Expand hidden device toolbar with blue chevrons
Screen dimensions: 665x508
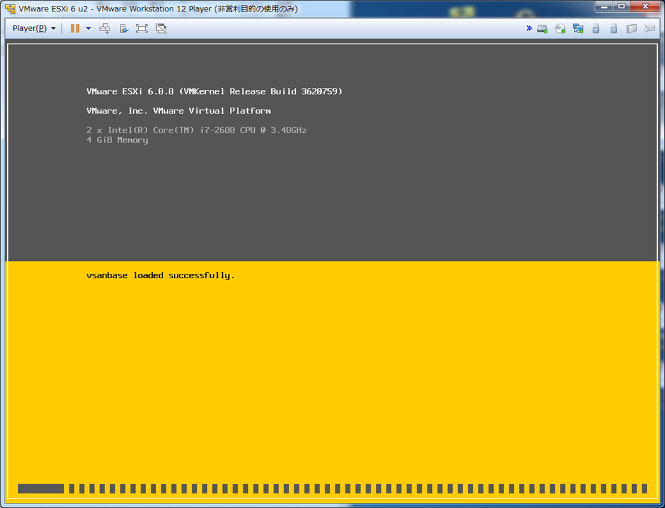(x=529, y=29)
